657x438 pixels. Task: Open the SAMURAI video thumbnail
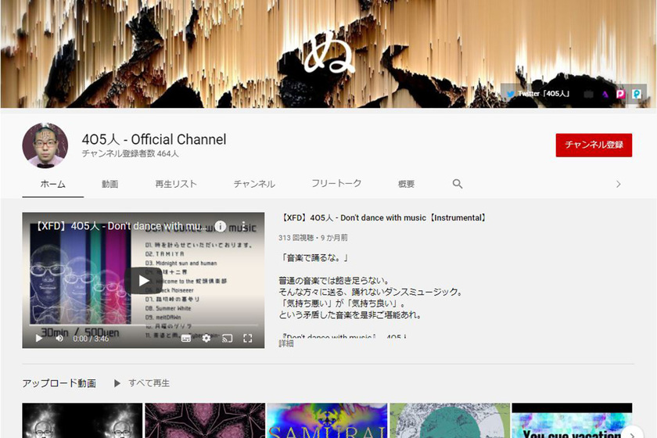pos(327,422)
